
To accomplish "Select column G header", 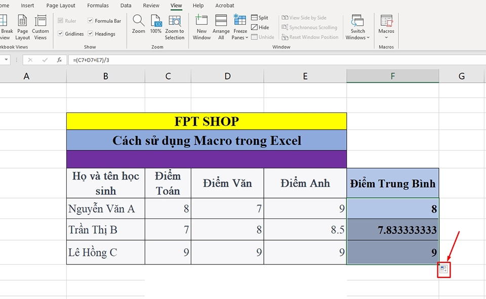I will [462, 76].
